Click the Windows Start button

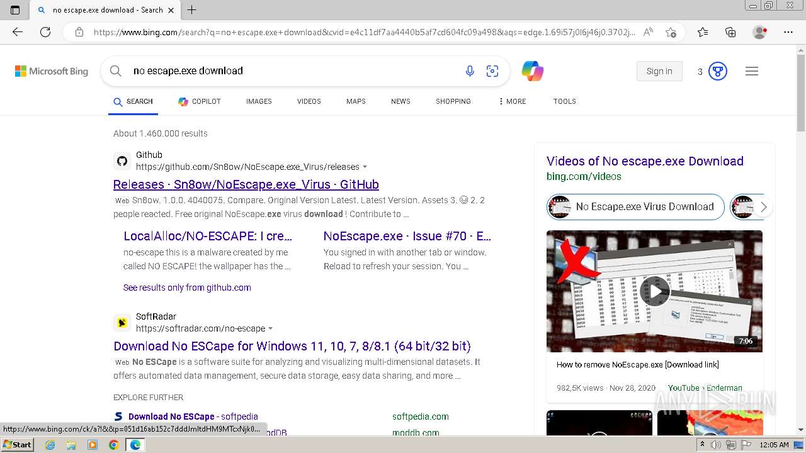(x=18, y=445)
